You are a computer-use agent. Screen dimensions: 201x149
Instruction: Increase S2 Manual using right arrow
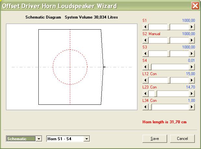192,40
